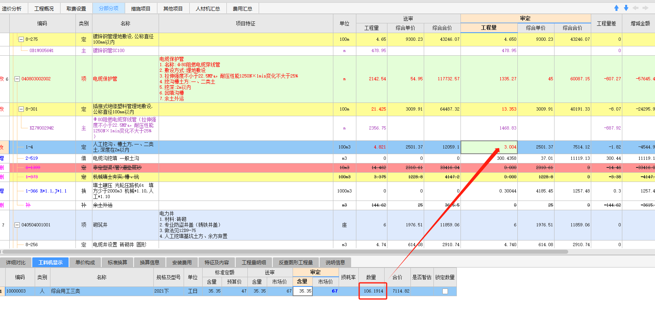Click the 砌筑井 item name cell
The height and width of the screenshot is (324, 655).
pos(126,225)
